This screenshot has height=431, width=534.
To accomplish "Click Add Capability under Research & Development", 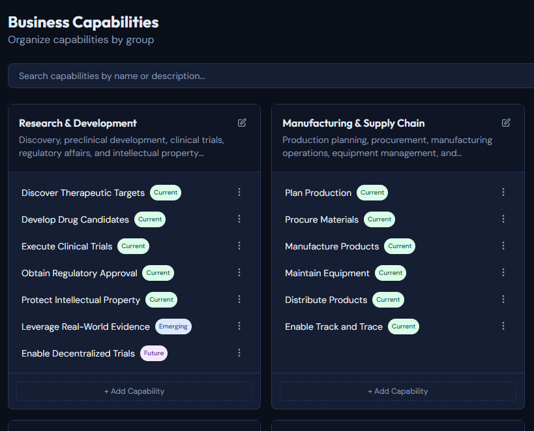I will [134, 391].
